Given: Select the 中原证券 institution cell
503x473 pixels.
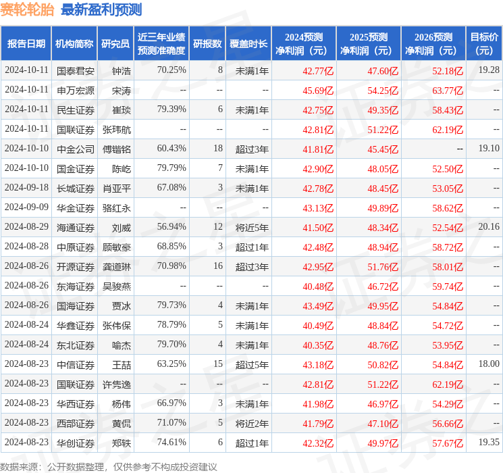Looking at the screenshot, I should coord(76,247).
